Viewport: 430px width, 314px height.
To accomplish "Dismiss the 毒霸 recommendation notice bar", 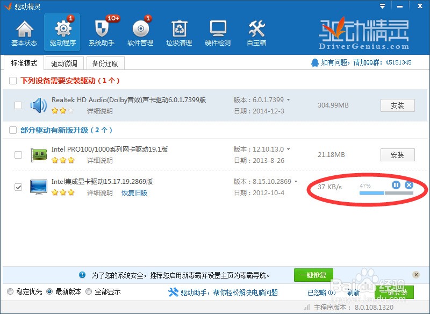I will [416, 275].
